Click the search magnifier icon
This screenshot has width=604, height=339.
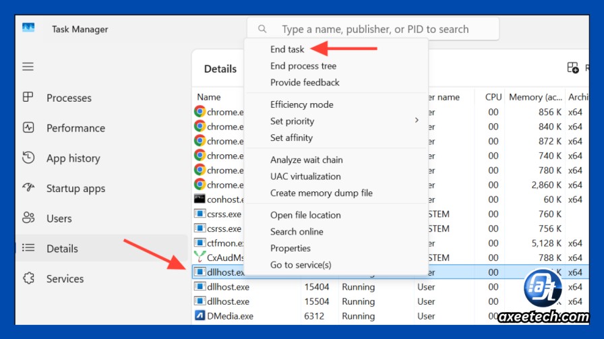click(x=262, y=29)
